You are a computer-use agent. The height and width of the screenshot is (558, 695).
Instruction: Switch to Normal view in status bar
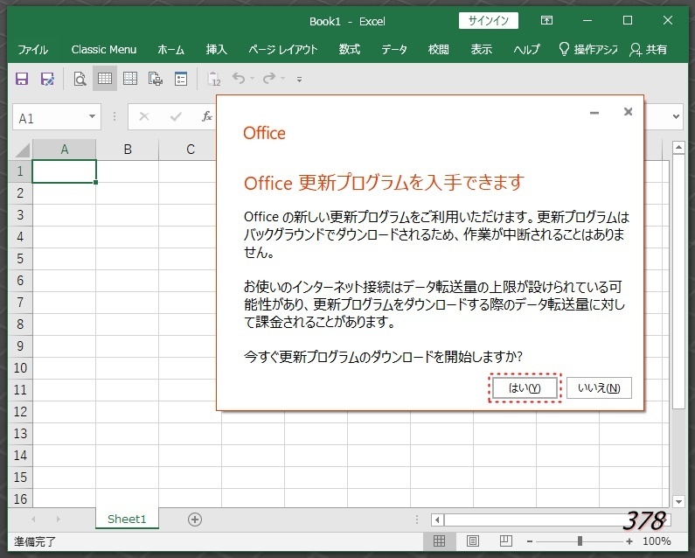coord(439,541)
